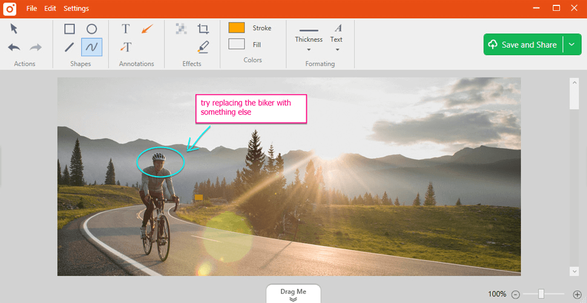Select the text with arrow callout tool
The image size is (587, 303).
point(126,47)
